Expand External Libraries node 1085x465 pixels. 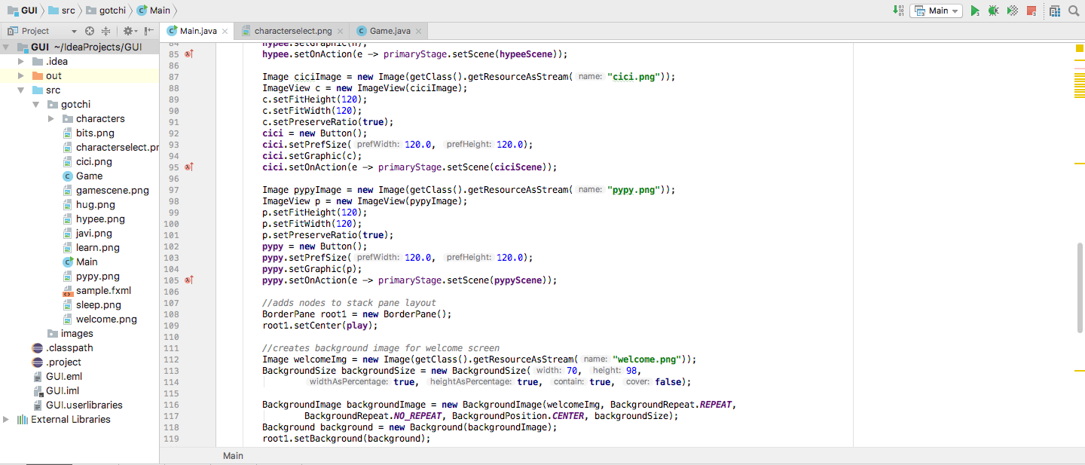click(x=7, y=419)
